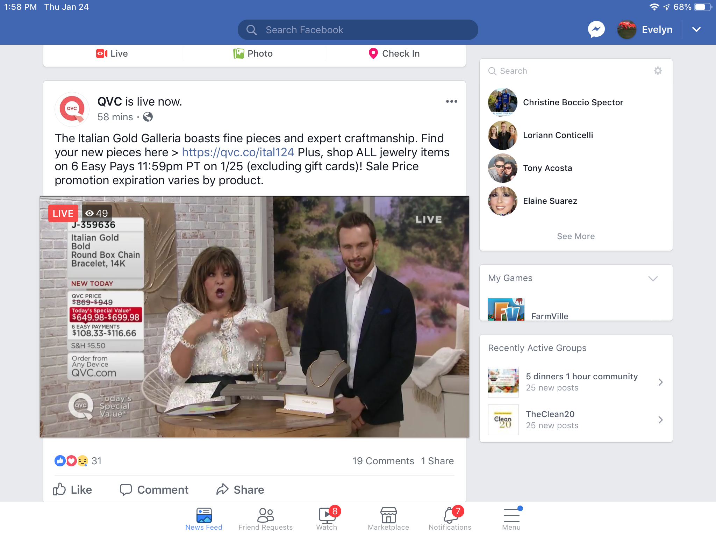Go to News Feed tab

(x=204, y=519)
